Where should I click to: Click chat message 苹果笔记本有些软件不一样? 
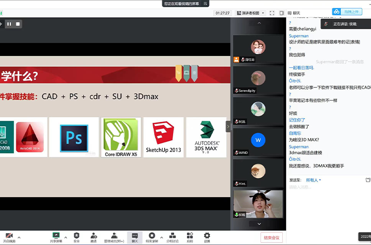click(x=313, y=100)
